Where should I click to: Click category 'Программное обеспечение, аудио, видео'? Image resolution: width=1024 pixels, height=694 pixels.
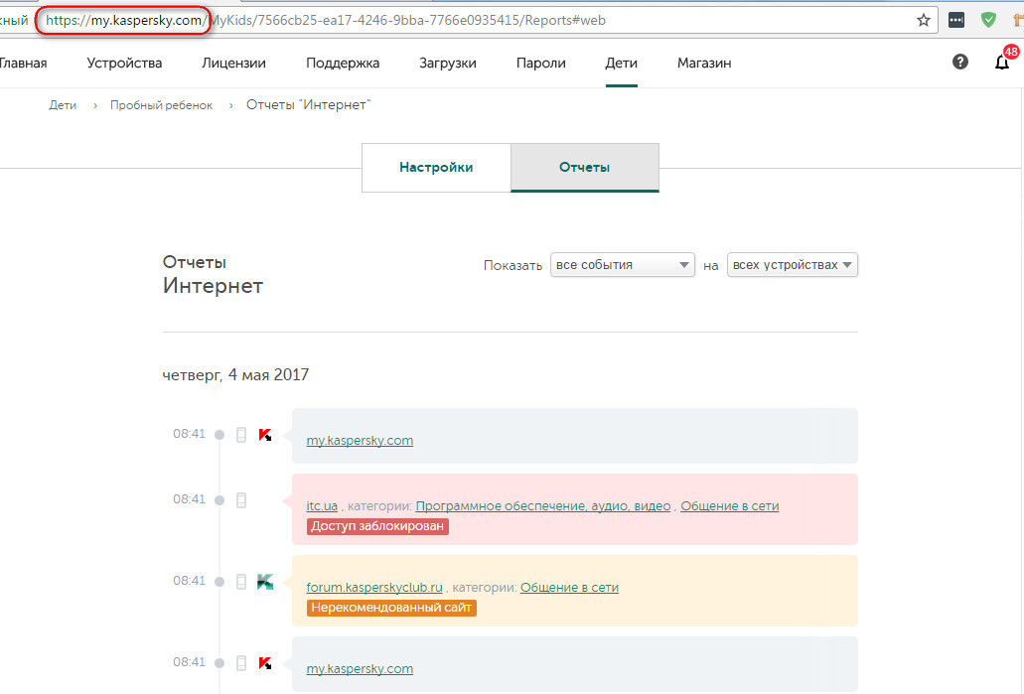543,506
